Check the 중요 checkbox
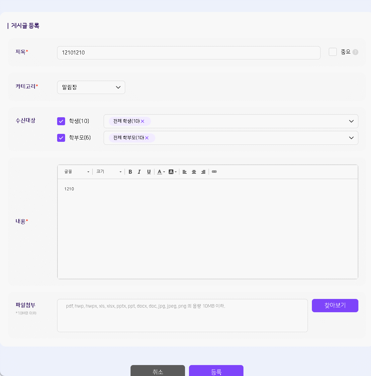371x376 pixels. pos(332,52)
